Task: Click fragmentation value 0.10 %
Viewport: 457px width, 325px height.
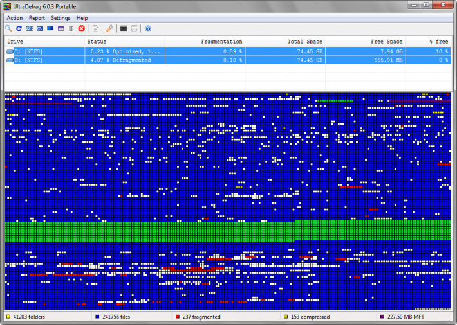Action: coord(232,60)
